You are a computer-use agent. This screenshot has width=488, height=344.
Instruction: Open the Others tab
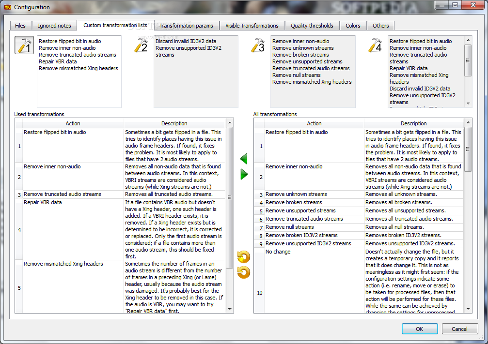pyautogui.click(x=380, y=26)
